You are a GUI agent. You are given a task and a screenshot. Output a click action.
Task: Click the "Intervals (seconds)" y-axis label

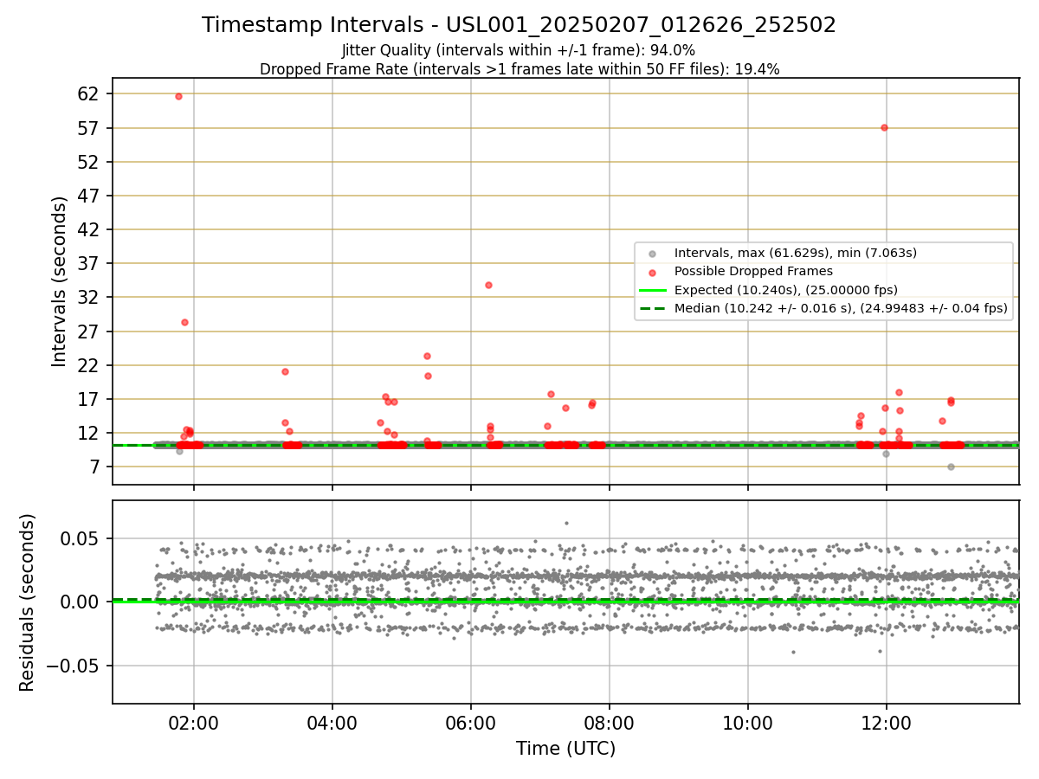pyautogui.click(x=59, y=281)
